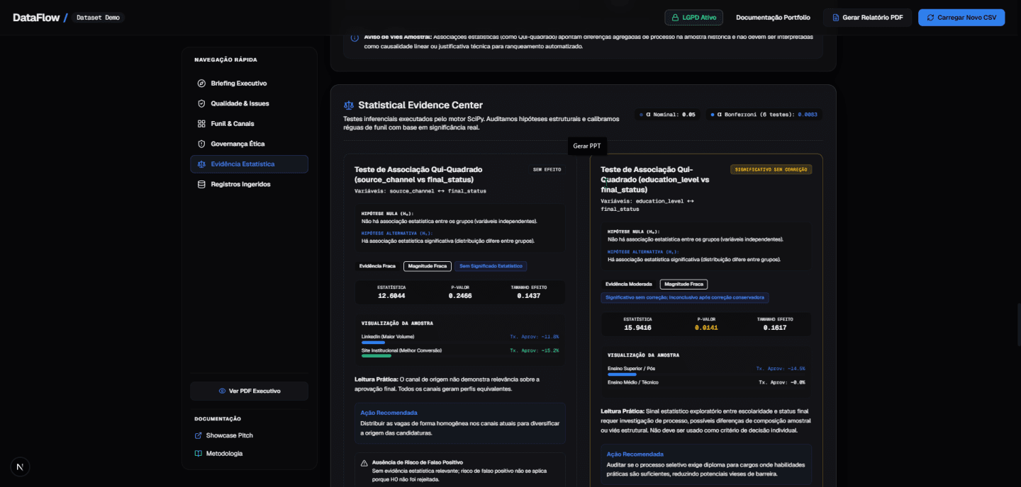
Task: Click the Evidência Moderada tag
Action: pyautogui.click(x=628, y=284)
